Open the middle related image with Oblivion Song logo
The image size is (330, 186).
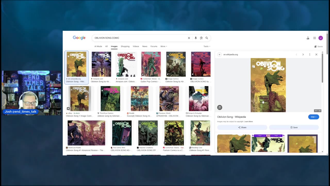pyautogui.click(x=268, y=143)
